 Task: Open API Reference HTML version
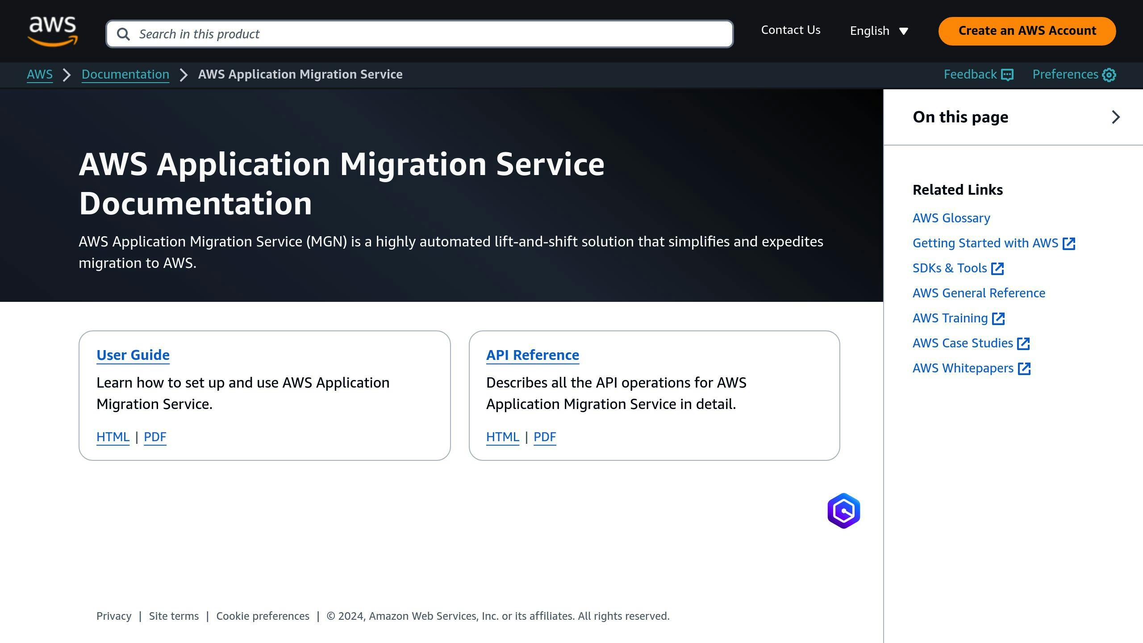pos(503,437)
